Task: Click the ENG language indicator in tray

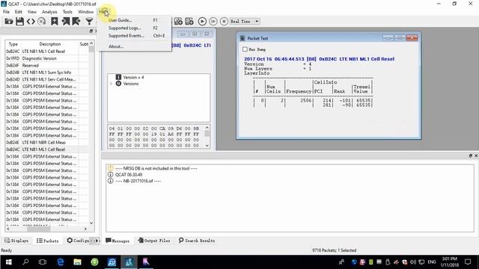Action: (x=432, y=262)
